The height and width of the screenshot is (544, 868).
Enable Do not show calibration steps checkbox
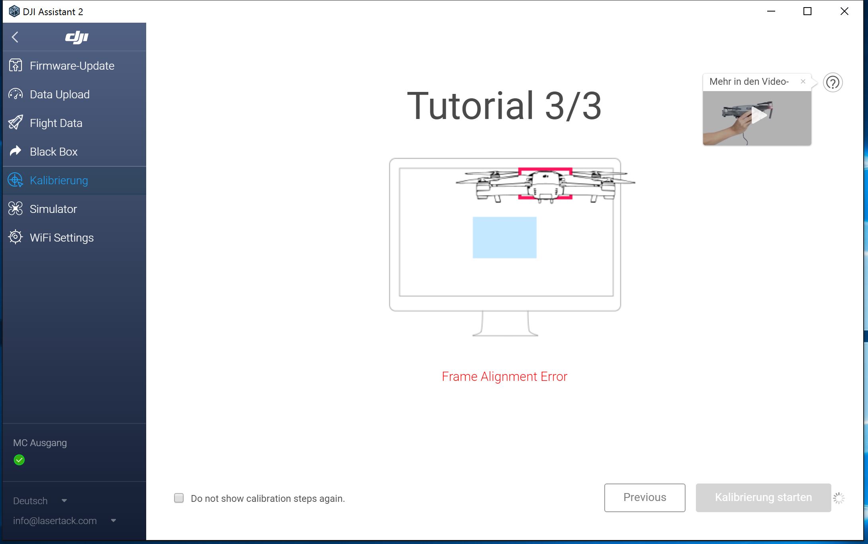coord(179,498)
